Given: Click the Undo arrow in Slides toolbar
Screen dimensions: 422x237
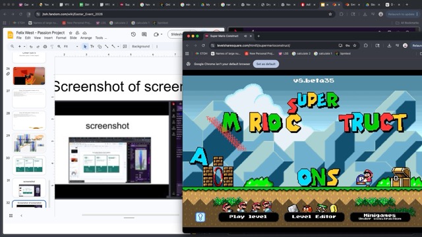Looking at the screenshot, I should (x=31, y=47).
